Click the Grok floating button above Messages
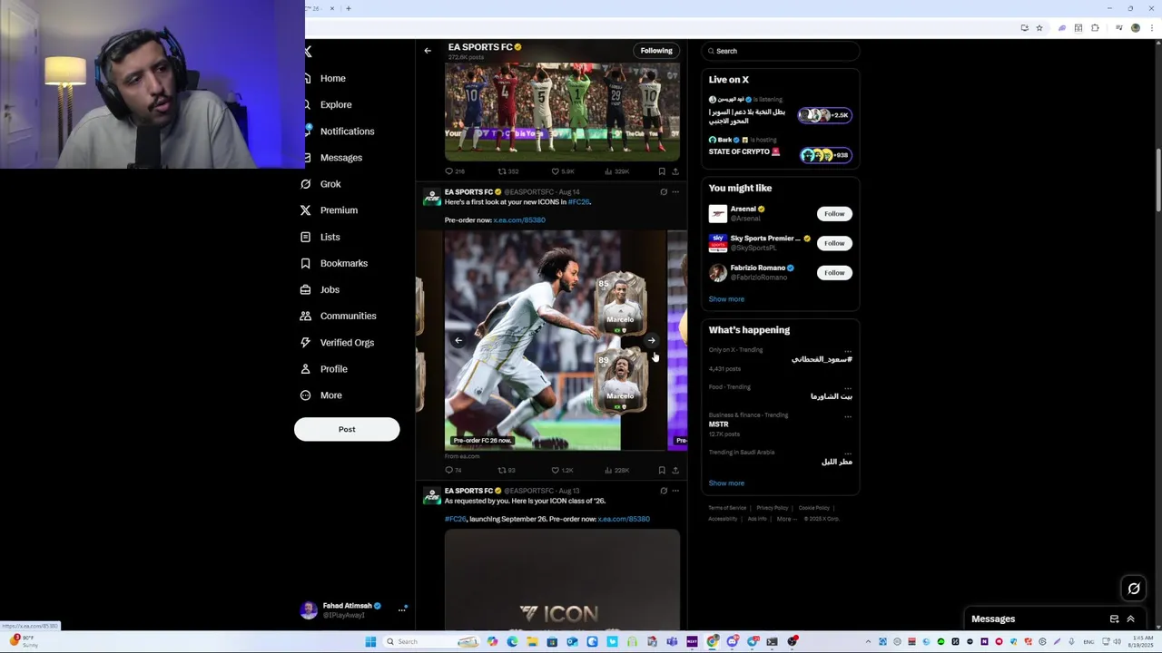The image size is (1162, 653). [x=1134, y=589]
